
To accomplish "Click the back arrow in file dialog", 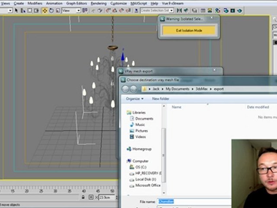I will [125, 89].
